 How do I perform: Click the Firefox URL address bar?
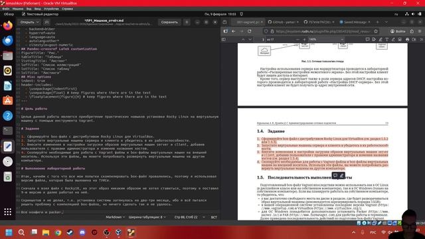322,31
